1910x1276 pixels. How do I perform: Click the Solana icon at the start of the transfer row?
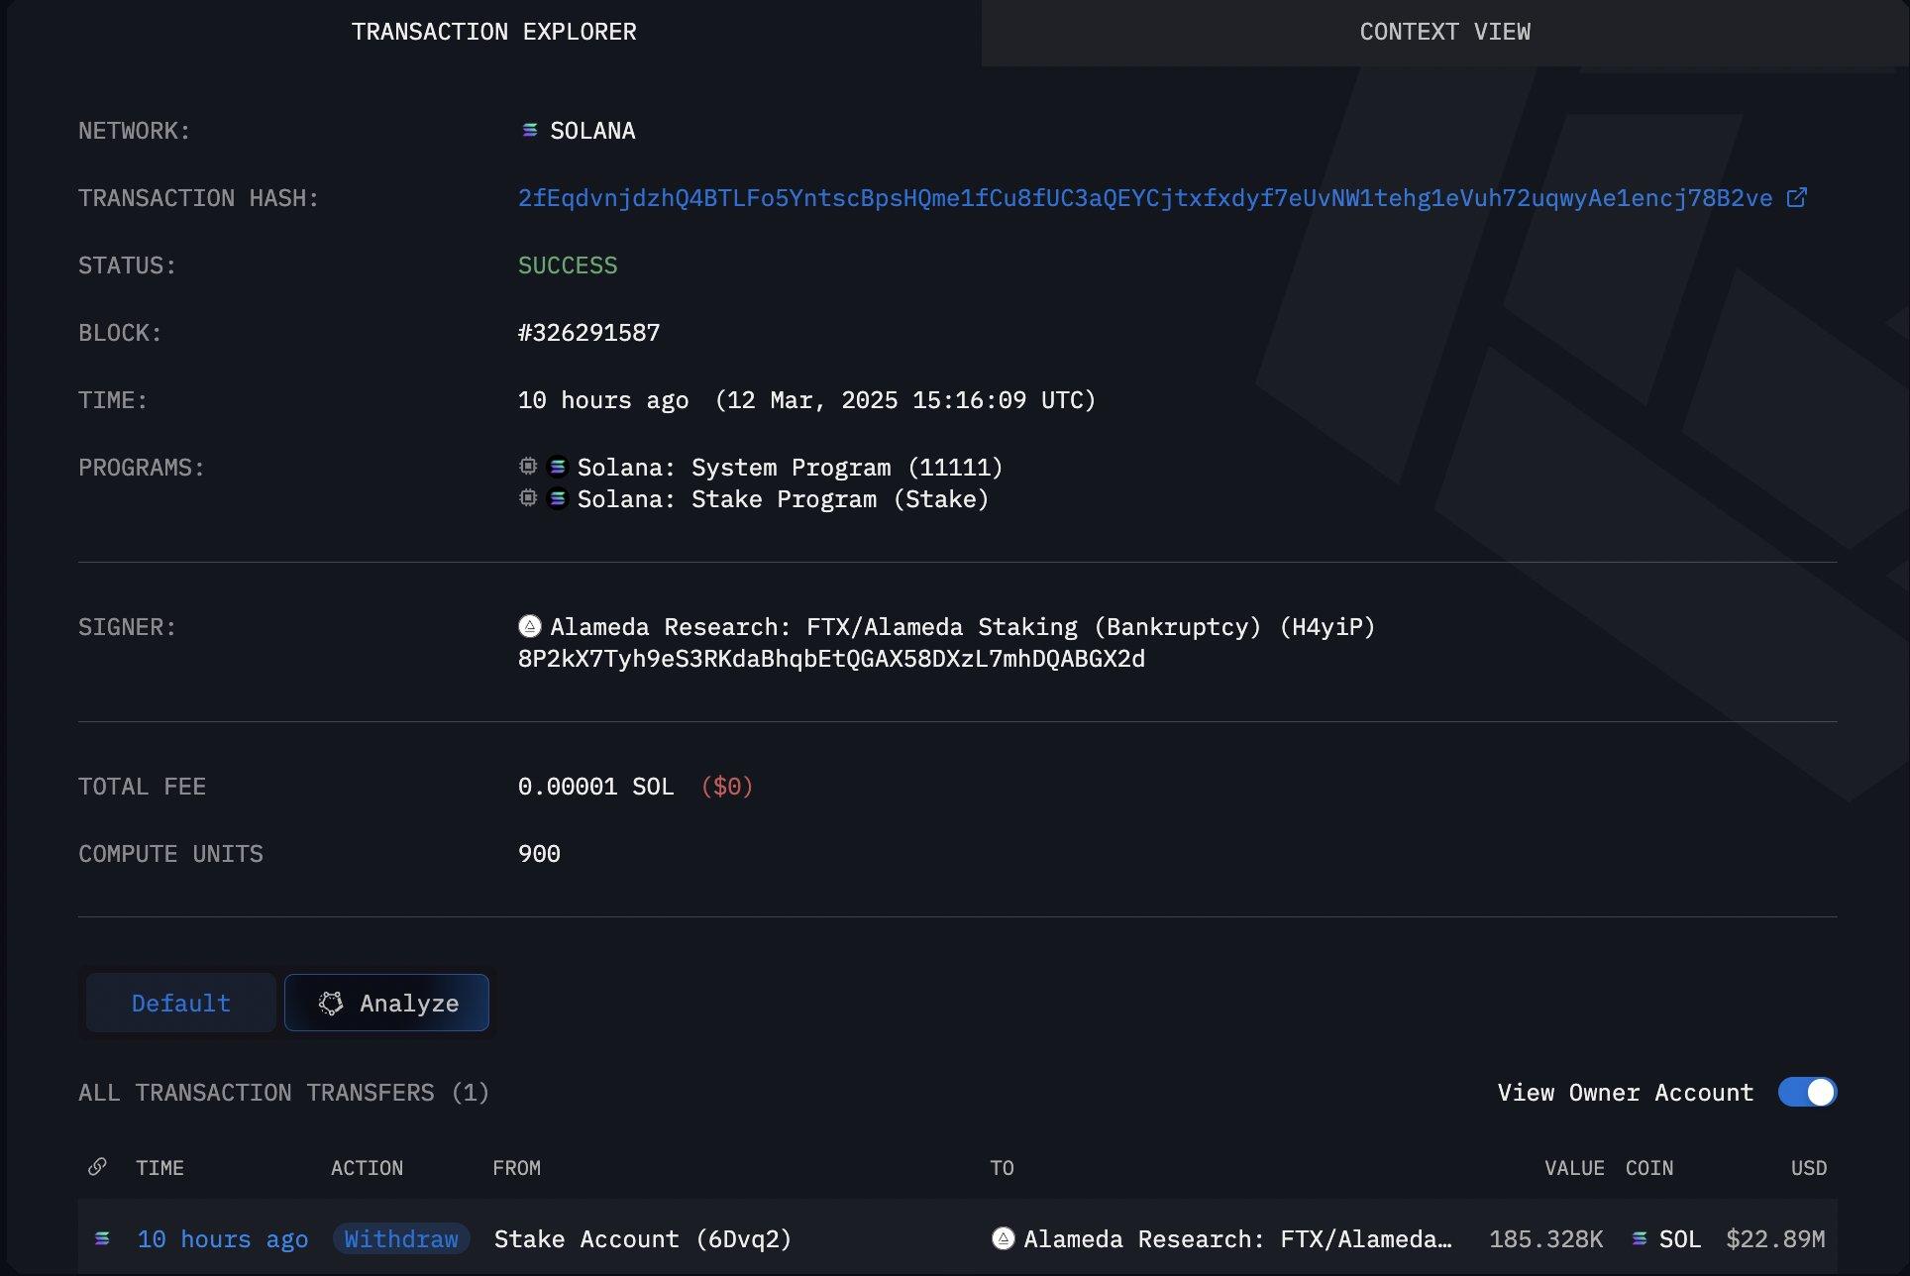[102, 1238]
